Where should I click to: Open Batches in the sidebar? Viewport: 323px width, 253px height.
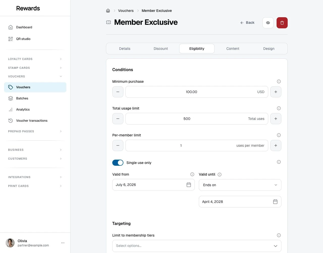35,98
